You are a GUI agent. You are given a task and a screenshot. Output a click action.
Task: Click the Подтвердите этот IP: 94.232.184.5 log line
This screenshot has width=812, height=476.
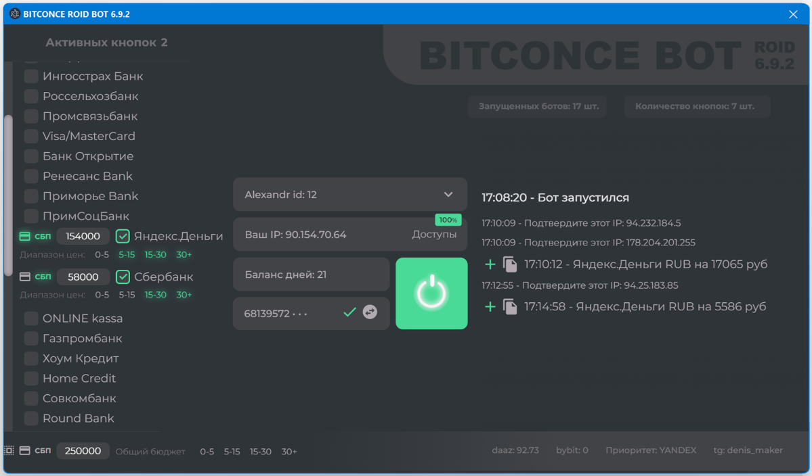(581, 223)
